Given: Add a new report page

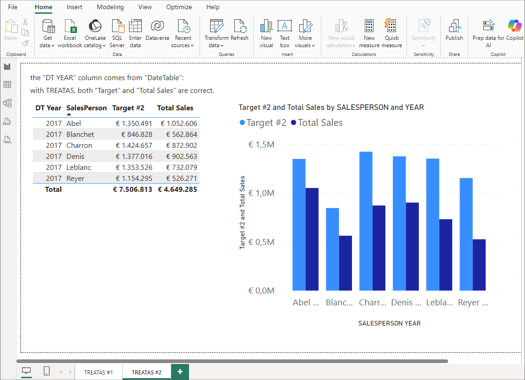Looking at the screenshot, I should click(180, 372).
